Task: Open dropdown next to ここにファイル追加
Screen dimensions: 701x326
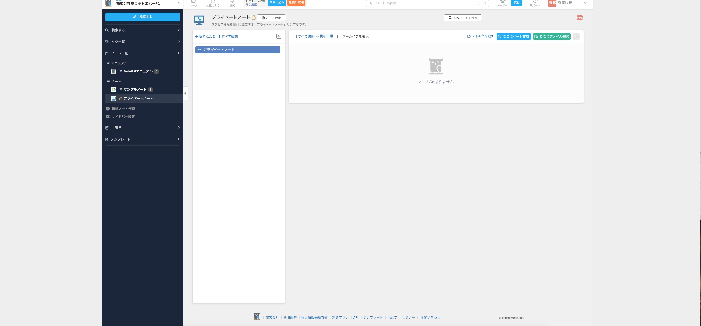Action: pos(576,36)
